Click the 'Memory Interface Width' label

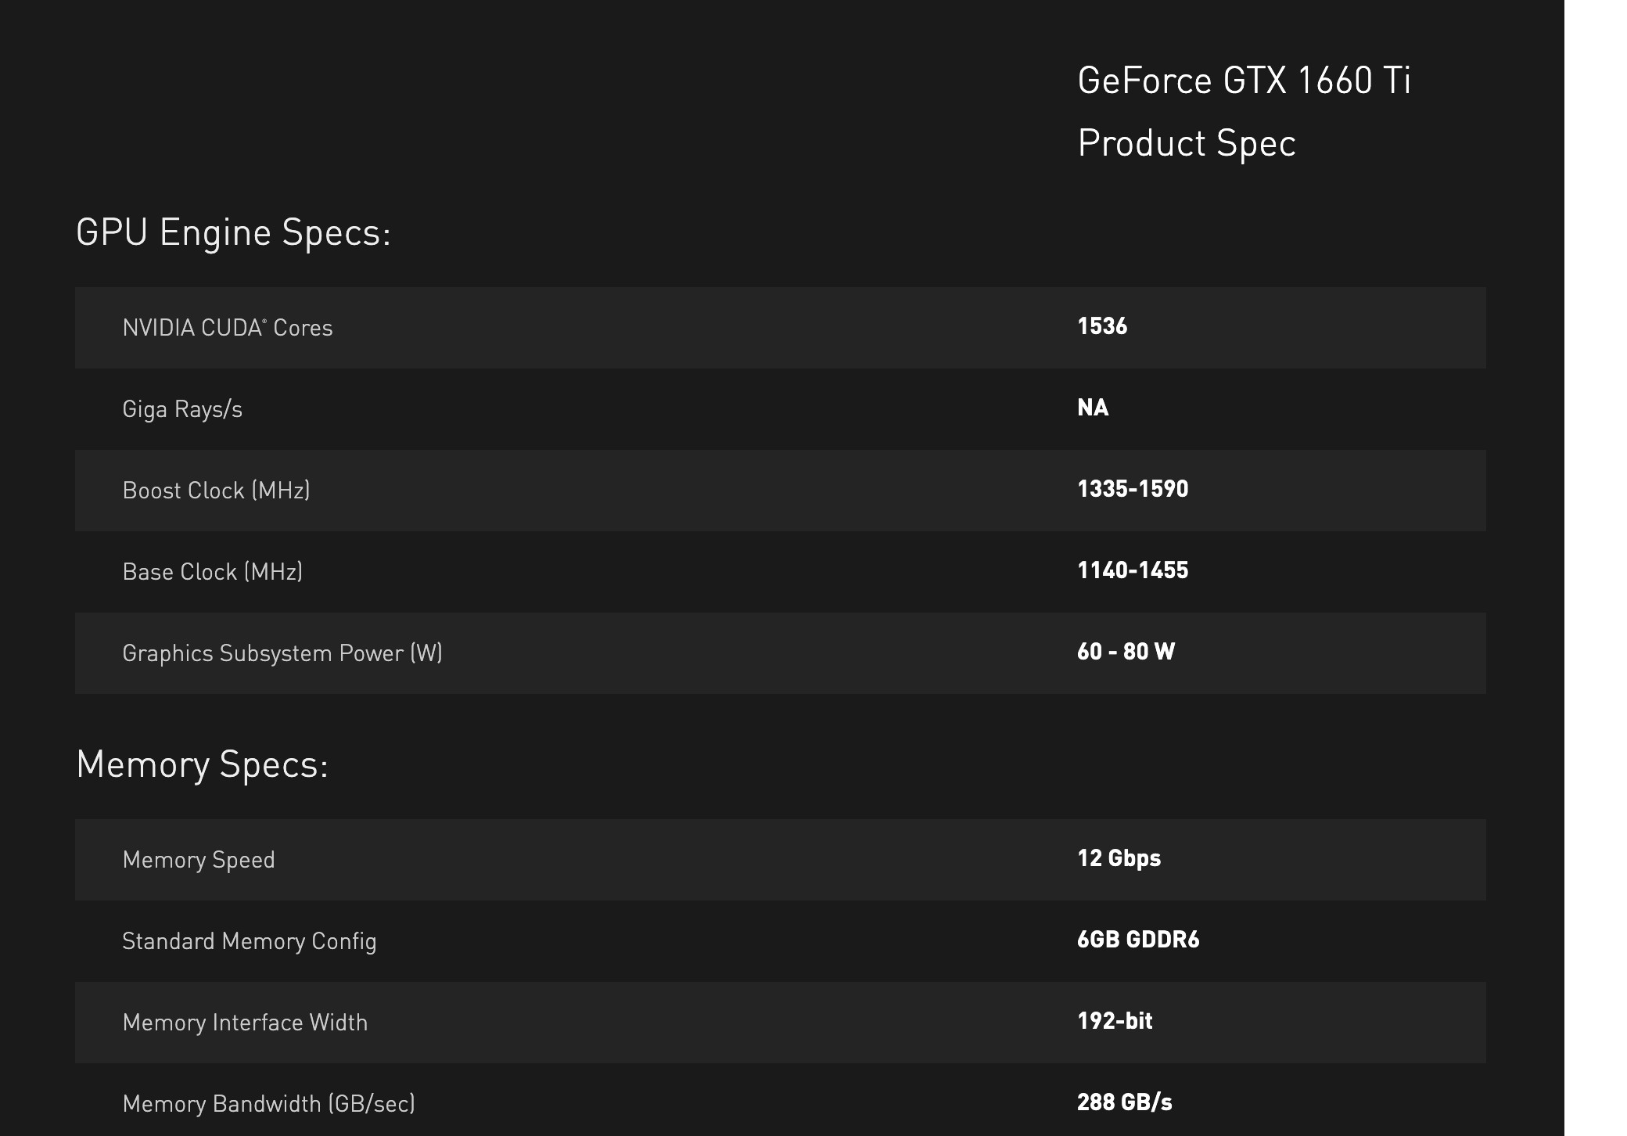pyautogui.click(x=245, y=1023)
